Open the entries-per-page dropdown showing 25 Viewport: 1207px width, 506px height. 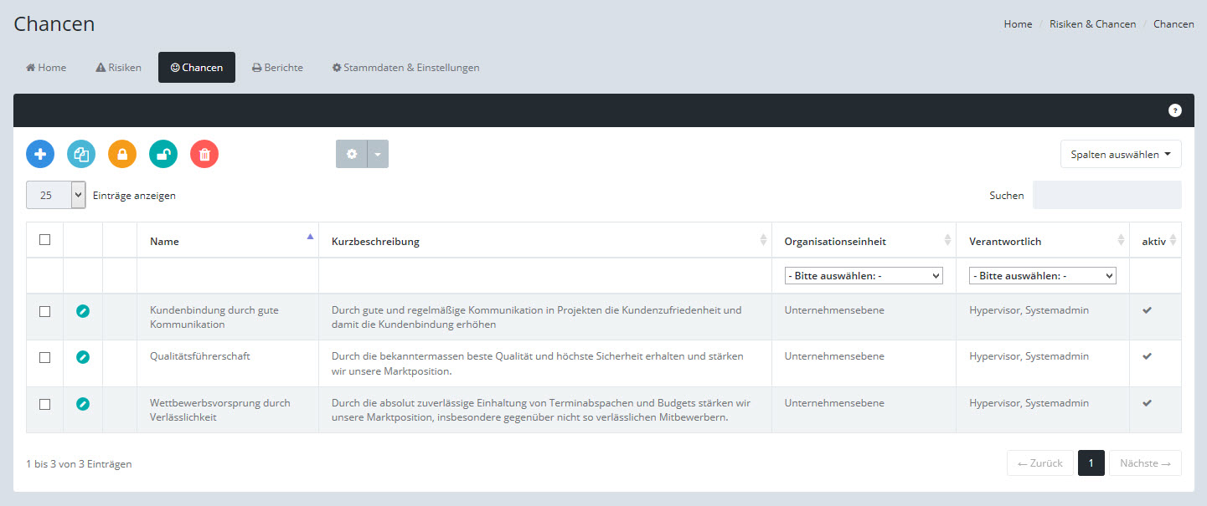point(55,195)
